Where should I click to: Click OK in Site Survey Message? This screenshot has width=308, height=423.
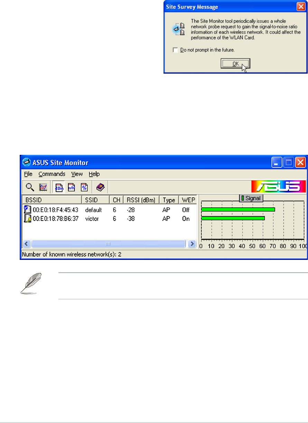pos(235,64)
